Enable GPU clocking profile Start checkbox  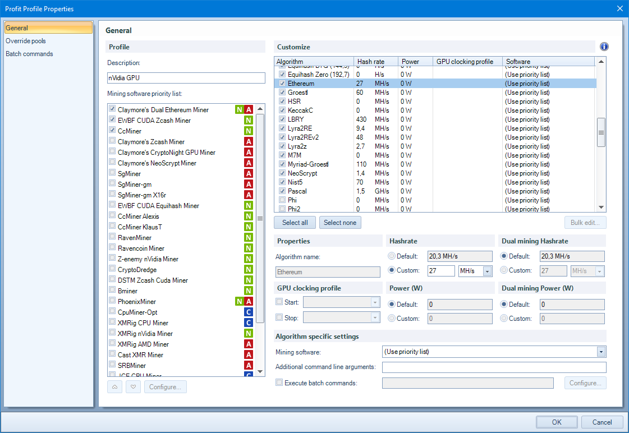[279, 302]
